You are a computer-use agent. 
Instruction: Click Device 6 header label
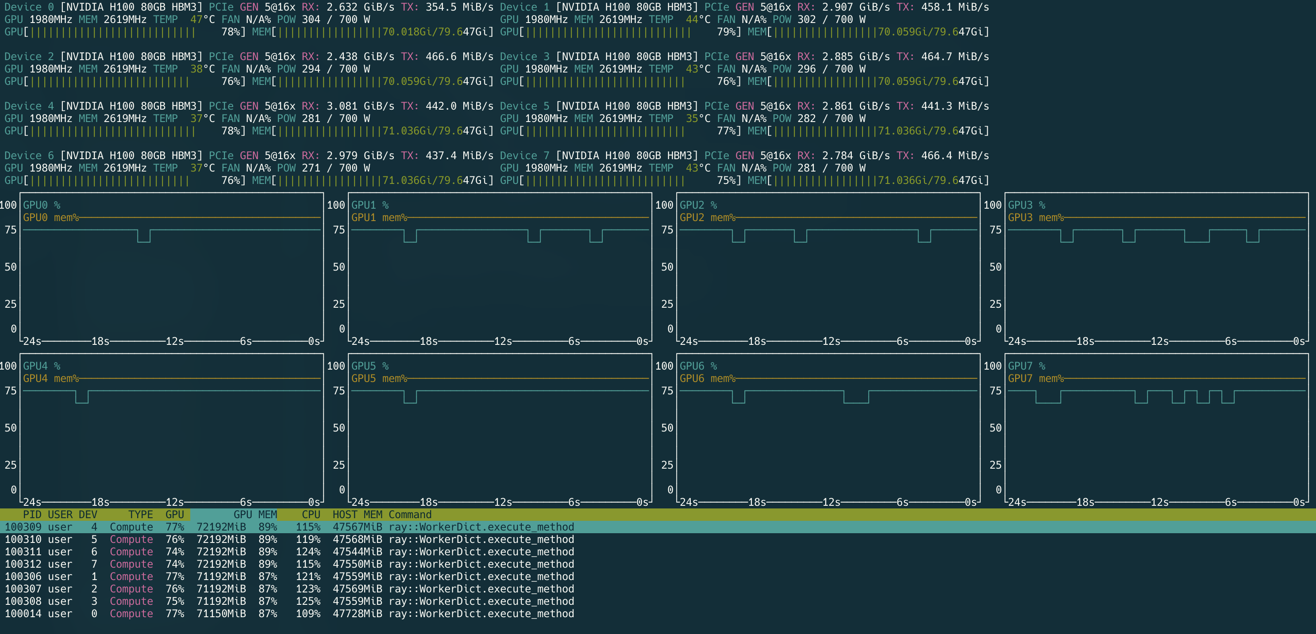(29, 156)
